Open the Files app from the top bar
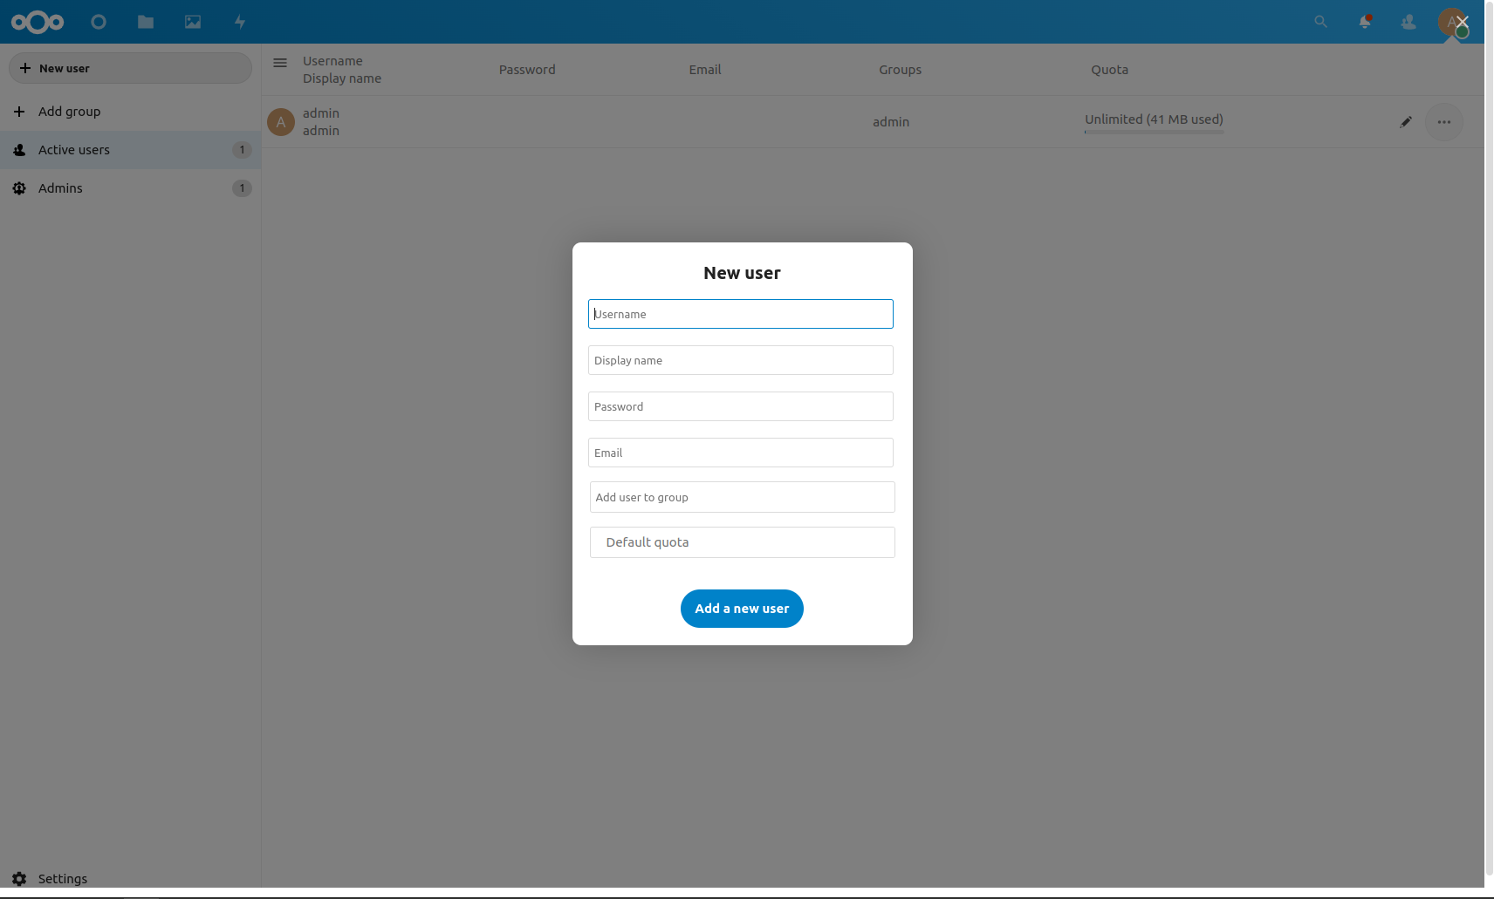Viewport: 1494px width, 899px height. point(145,22)
